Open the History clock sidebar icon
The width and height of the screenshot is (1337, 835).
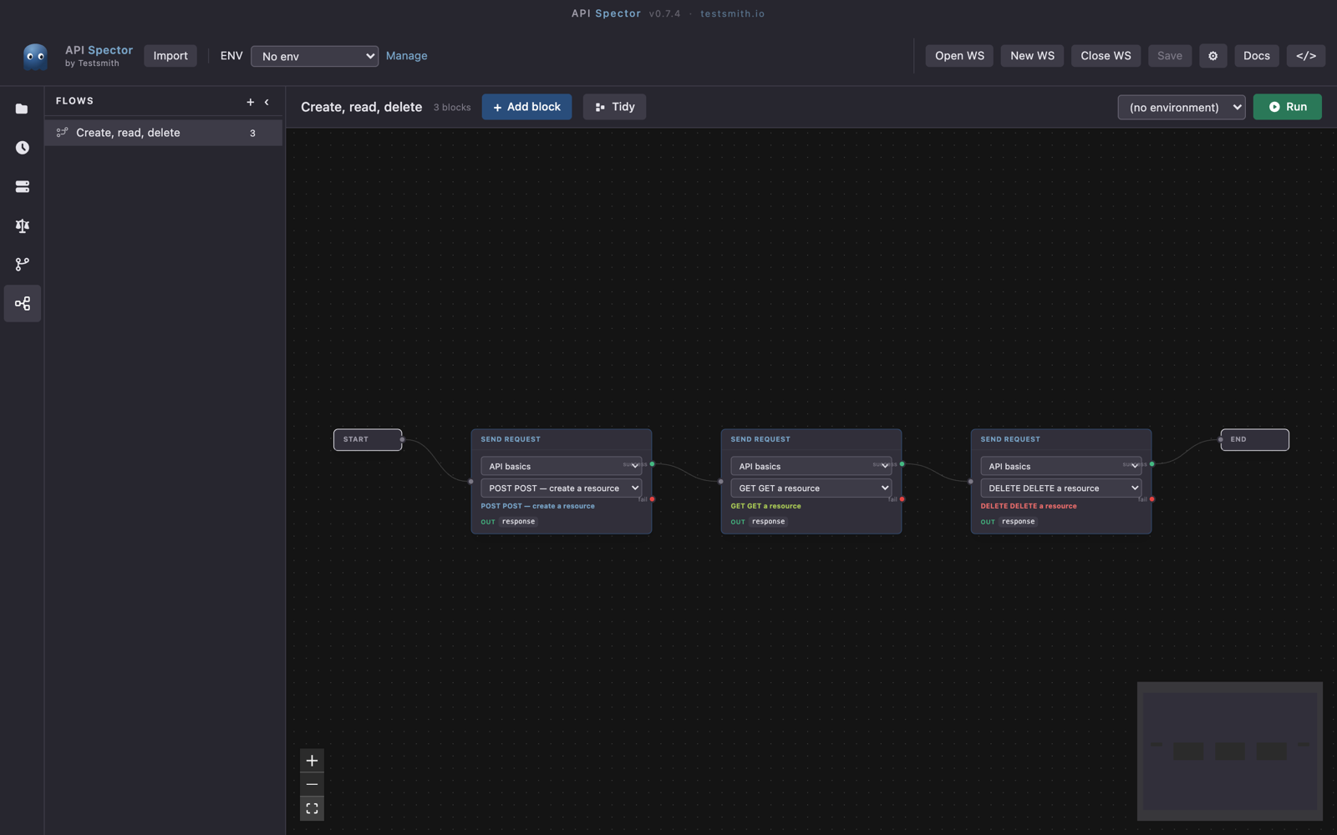22,148
